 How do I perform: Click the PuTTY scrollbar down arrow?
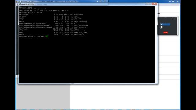pyautogui.click(x=156, y=82)
